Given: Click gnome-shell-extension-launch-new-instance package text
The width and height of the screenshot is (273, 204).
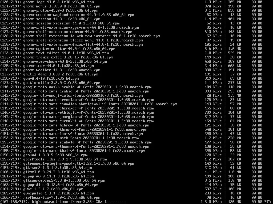Looking at the screenshot, I should pyautogui.click(x=92, y=36).
